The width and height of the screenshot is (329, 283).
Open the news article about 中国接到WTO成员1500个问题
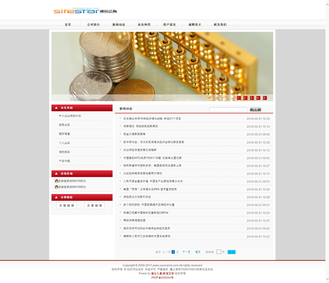pos(153,158)
